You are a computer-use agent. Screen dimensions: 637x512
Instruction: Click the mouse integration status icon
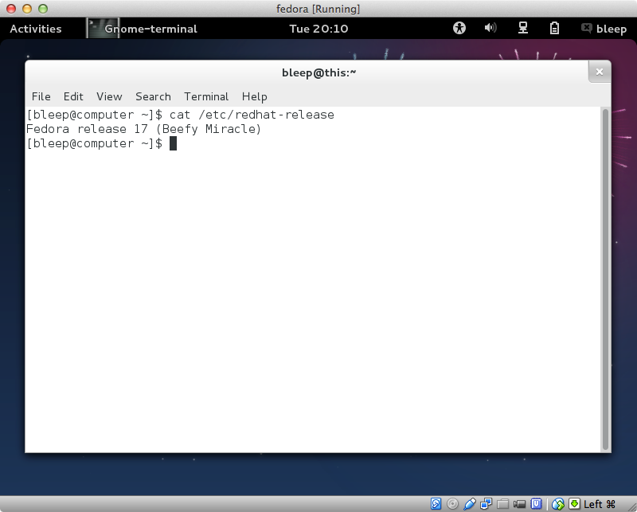coord(558,503)
